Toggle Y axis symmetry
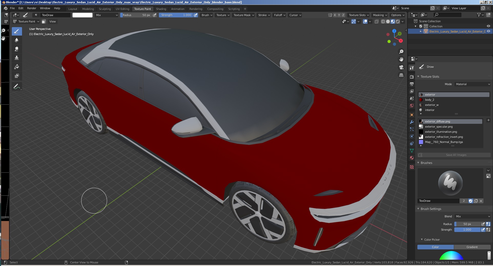Image resolution: width=493 pixels, height=266 pixels. click(x=339, y=15)
